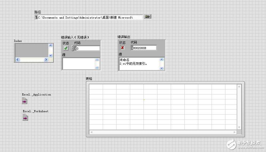Click the Index list down arrow

(x=50, y=55)
